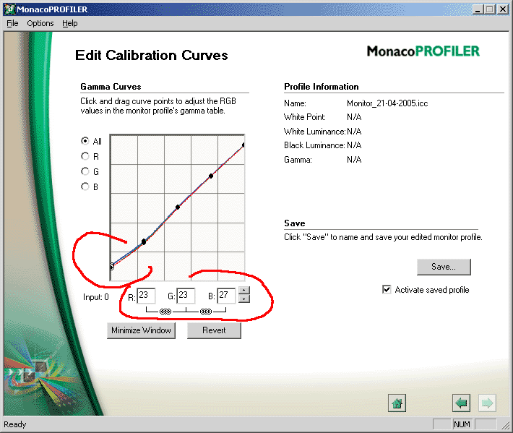The image size is (513, 433).
Task: Click the forward arrow icon
Action: pos(487,403)
